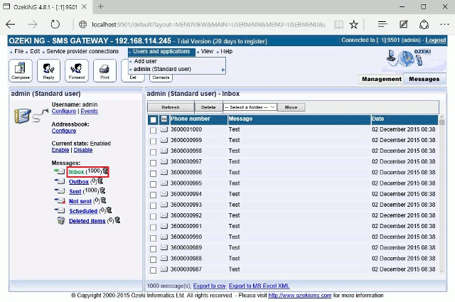Open the ozekisms.com website link
Image resolution: width=455 pixels, height=302 pixels.
(x=300, y=296)
